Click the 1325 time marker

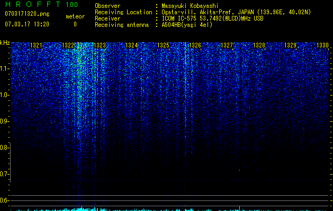pos(163,45)
